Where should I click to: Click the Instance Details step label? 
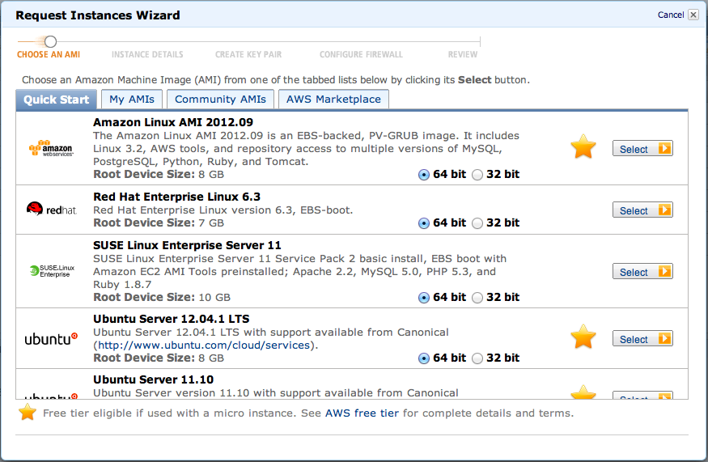pyautogui.click(x=147, y=55)
